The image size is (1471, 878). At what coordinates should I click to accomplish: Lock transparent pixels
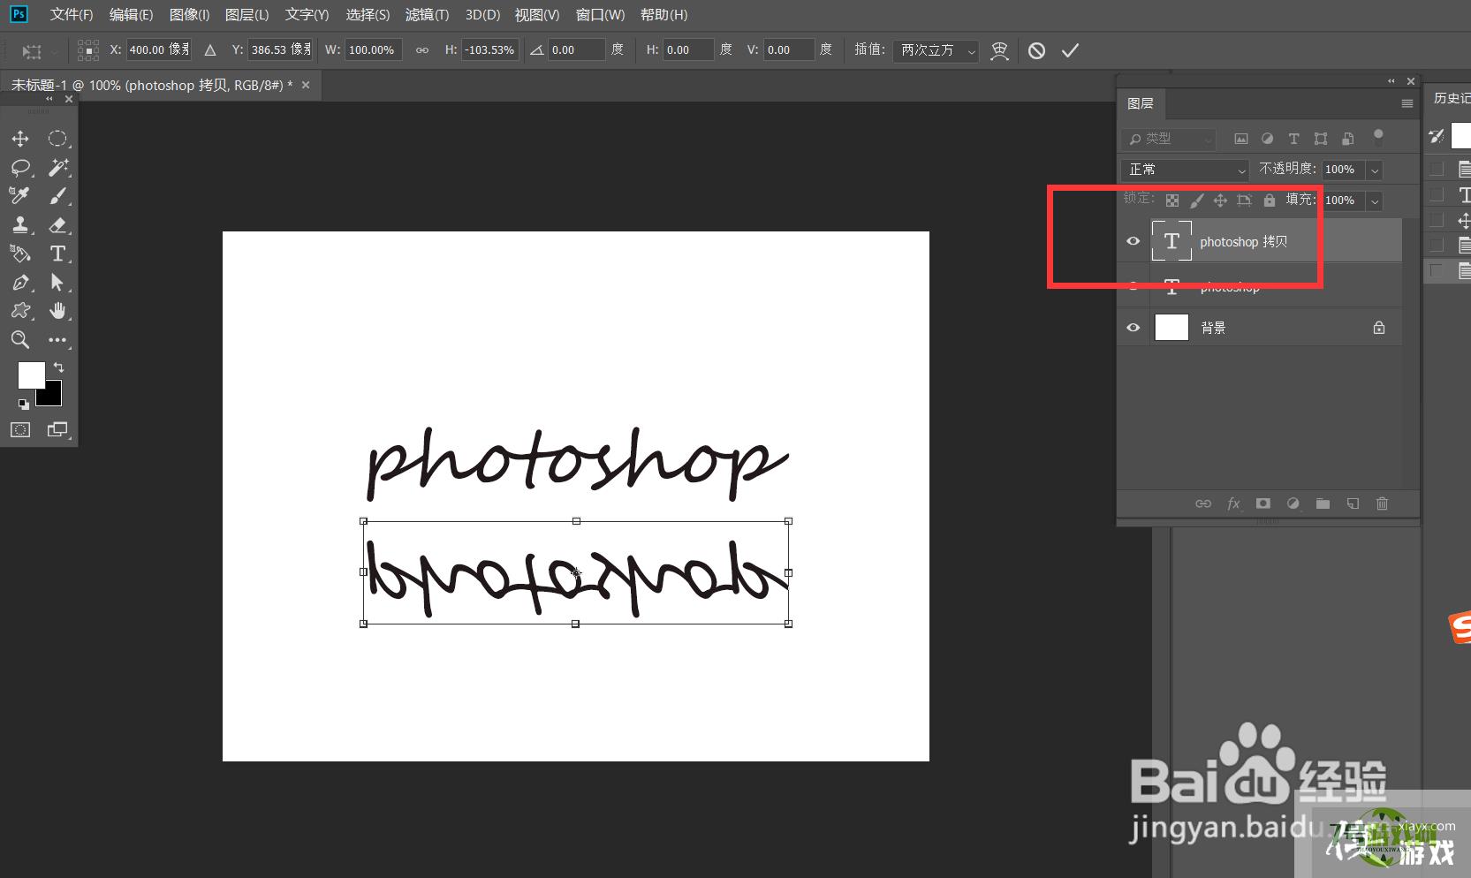click(x=1172, y=201)
